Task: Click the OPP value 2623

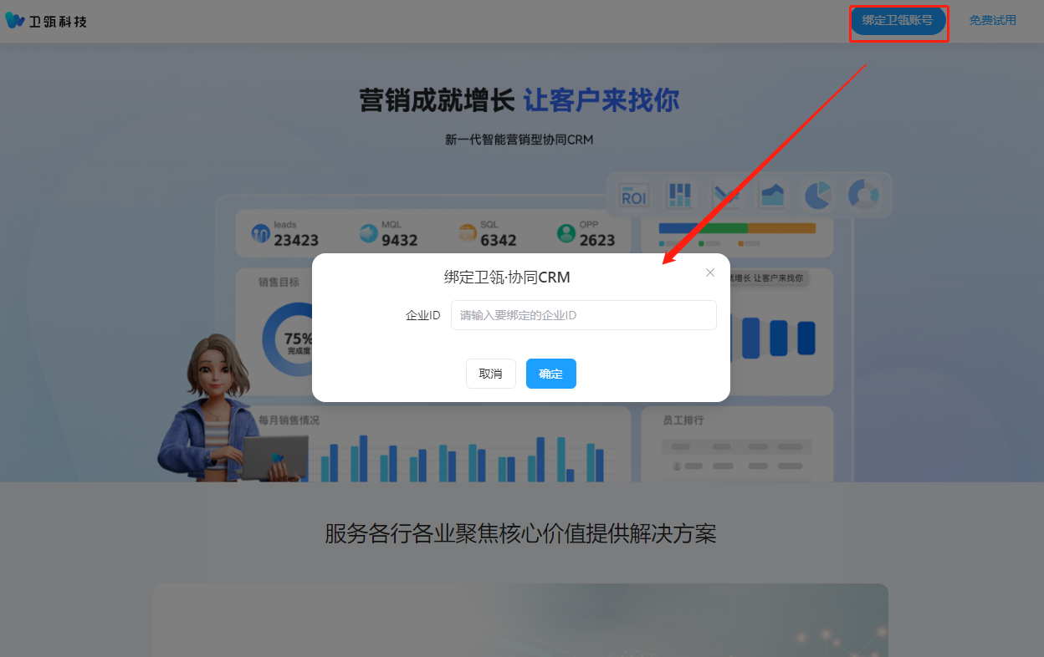Action: click(x=597, y=241)
